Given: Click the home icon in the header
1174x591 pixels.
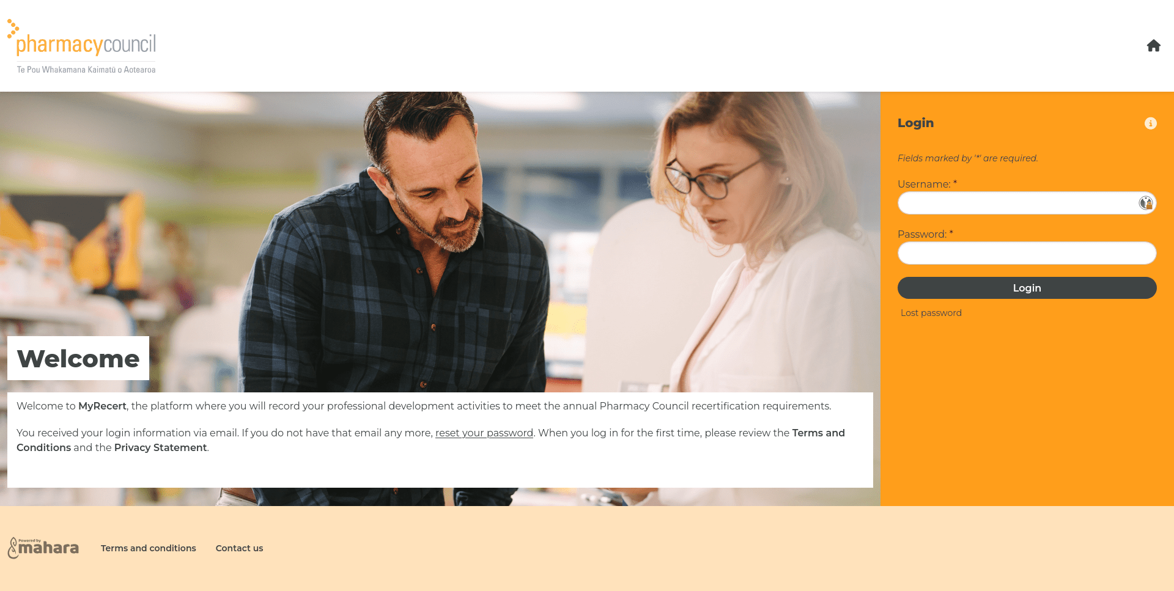Looking at the screenshot, I should 1153,46.
